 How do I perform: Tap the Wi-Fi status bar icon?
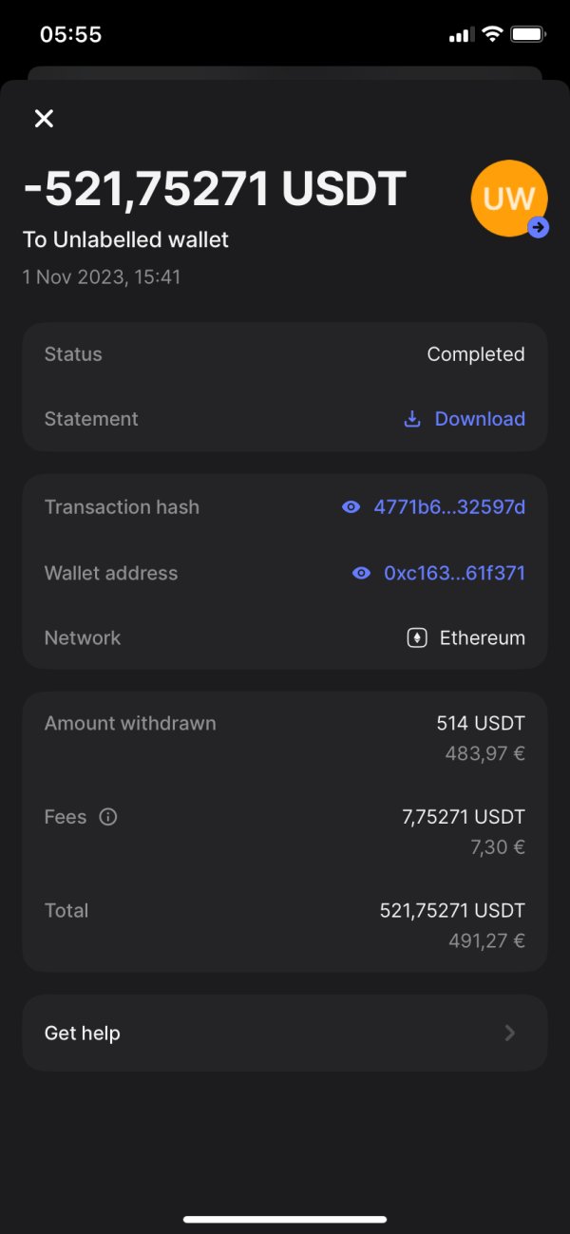coord(492,35)
